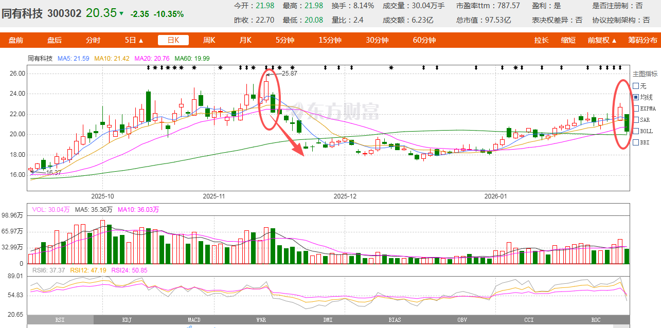Click the 25.87 peak price label

(290, 74)
